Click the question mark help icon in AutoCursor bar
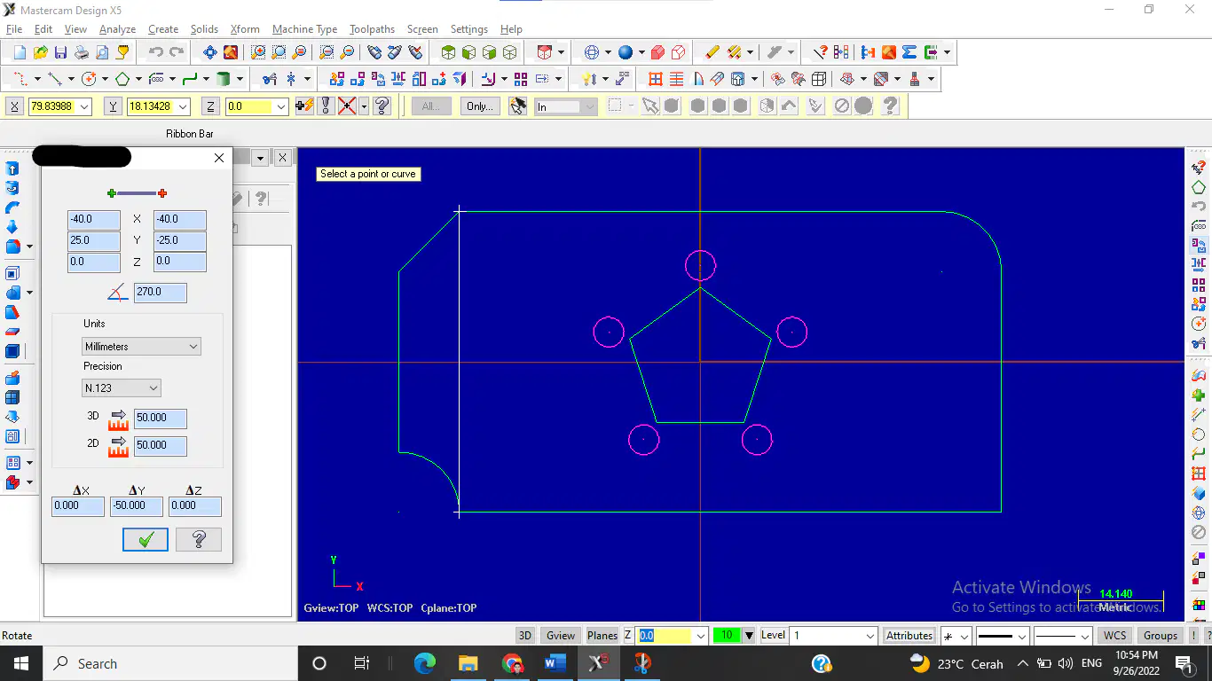This screenshot has width=1212, height=681. click(382, 106)
